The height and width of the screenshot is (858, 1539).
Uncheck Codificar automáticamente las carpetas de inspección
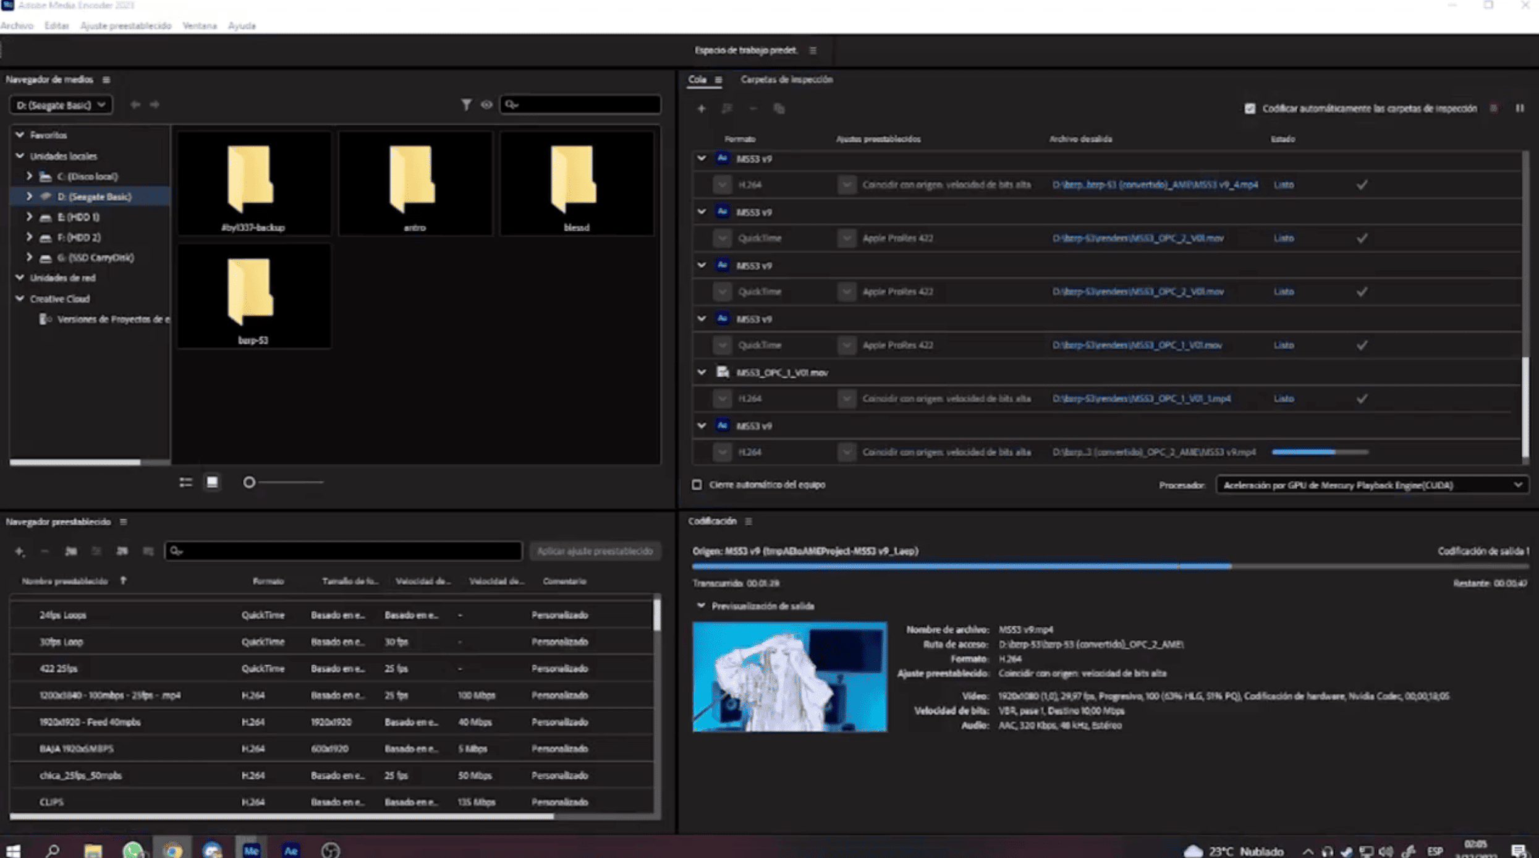(x=1250, y=108)
